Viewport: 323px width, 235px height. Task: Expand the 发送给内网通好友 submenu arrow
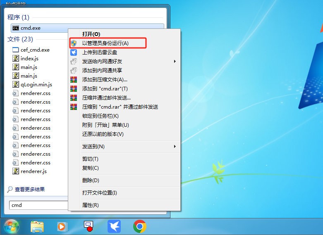[x=175, y=62]
